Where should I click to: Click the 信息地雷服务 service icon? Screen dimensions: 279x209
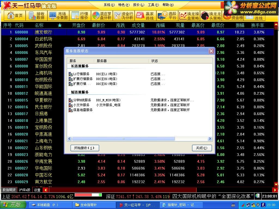click(70, 110)
